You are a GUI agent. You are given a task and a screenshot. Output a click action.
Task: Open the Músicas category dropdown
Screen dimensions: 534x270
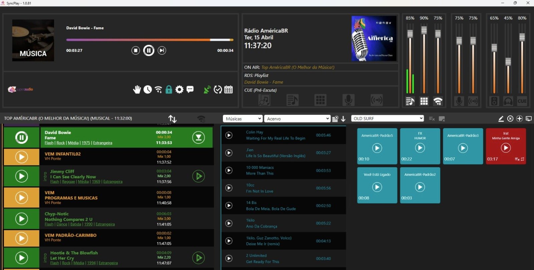[x=243, y=119]
